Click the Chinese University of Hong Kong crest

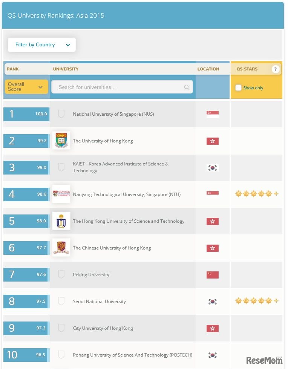pyautogui.click(x=61, y=247)
